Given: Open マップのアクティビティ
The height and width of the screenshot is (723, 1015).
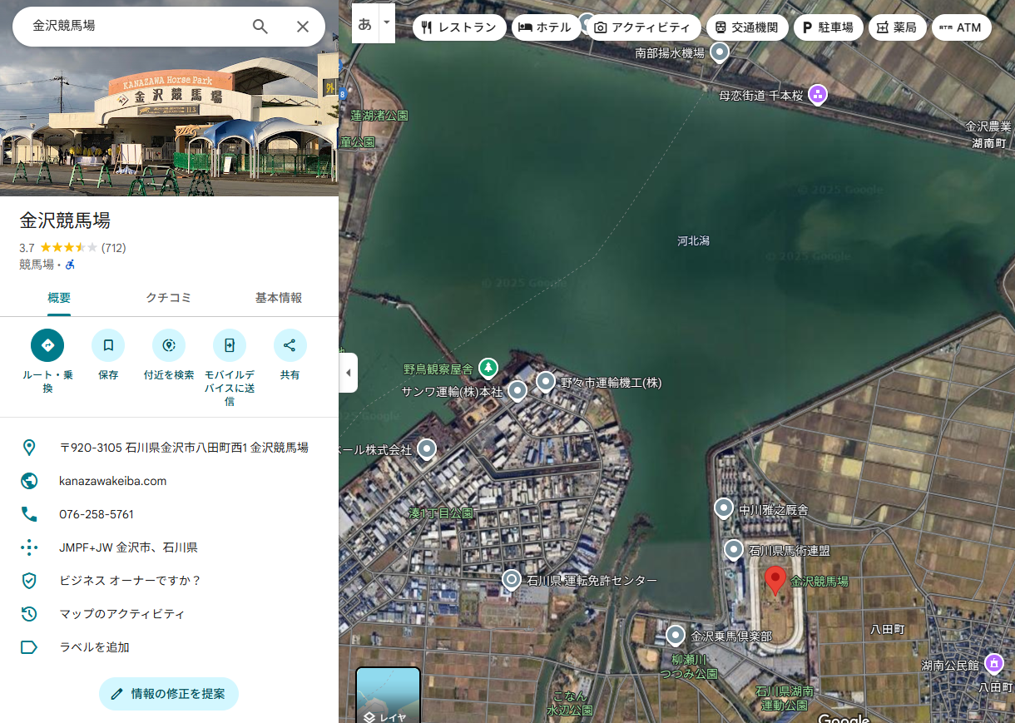Looking at the screenshot, I should (x=122, y=614).
